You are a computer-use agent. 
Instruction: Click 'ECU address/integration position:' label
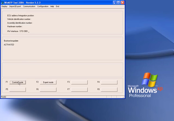[x=21, y=16]
